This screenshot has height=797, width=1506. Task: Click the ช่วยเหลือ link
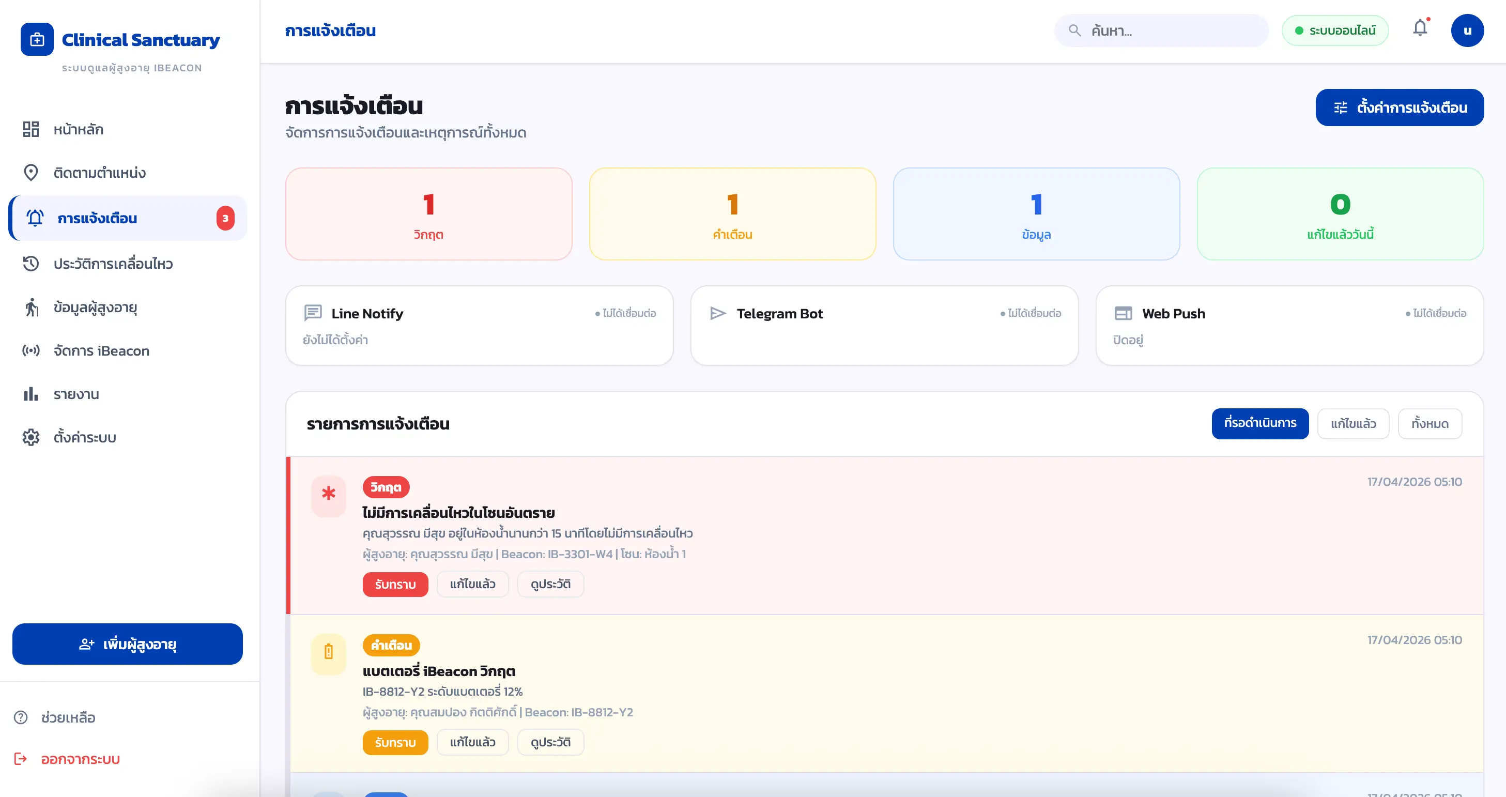click(x=68, y=717)
